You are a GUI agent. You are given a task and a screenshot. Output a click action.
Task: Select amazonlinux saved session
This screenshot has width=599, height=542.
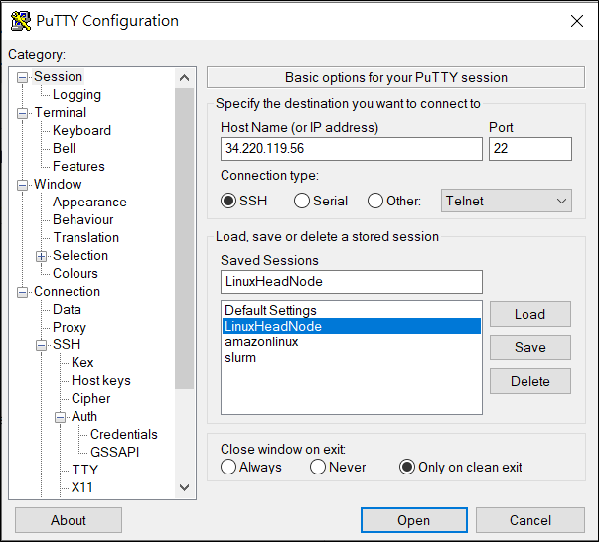coord(261,341)
